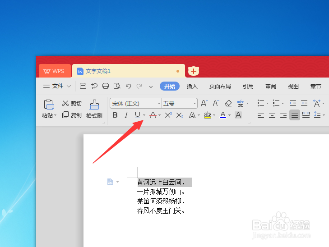Viewport: 329px width, 247px height.
Task: Toggle Underline formatting
Action: point(138,115)
